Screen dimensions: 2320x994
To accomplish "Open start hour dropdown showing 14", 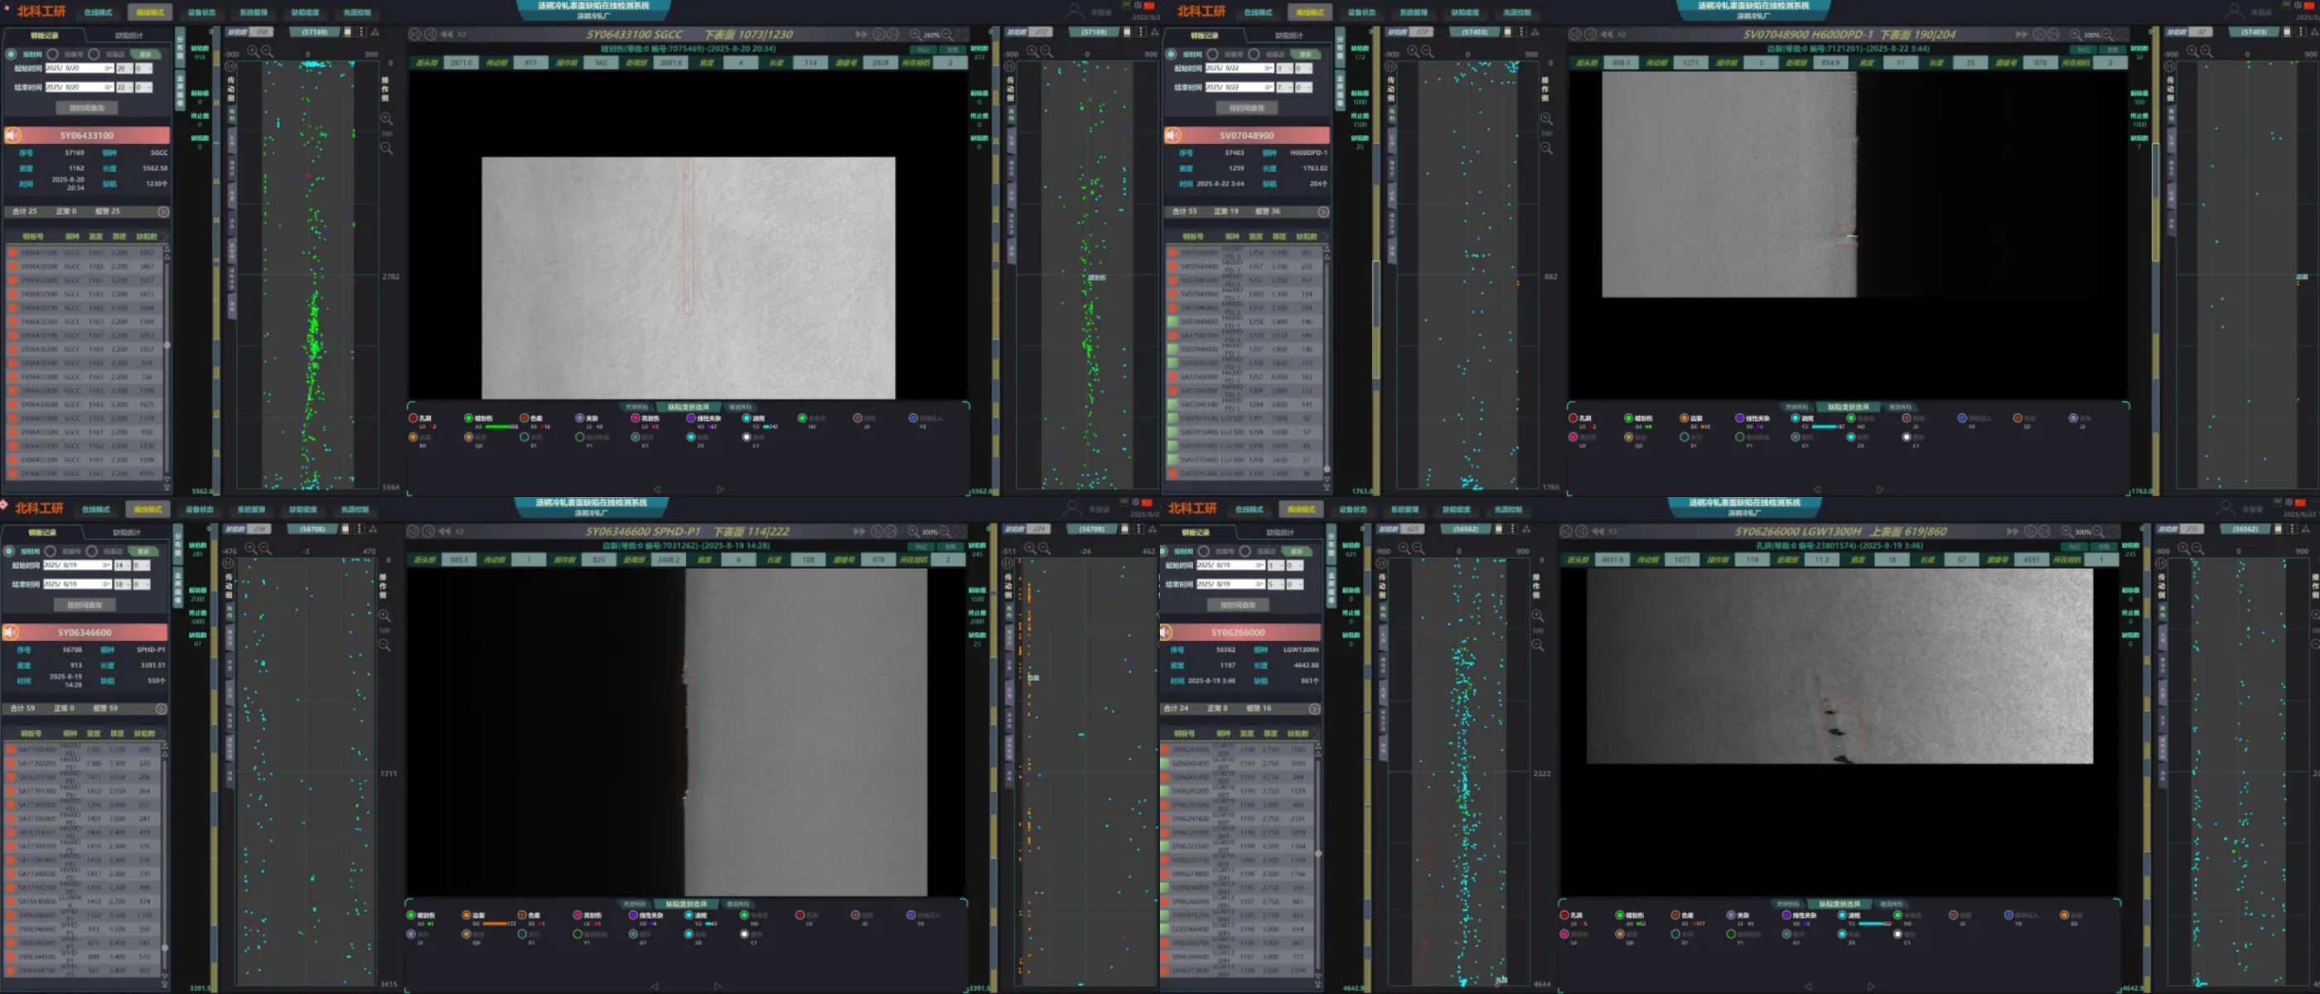I will point(123,566).
